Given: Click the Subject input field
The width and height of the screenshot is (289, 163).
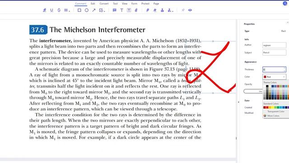Looking at the screenshot, I should pyautogui.click(x=274, y=53).
